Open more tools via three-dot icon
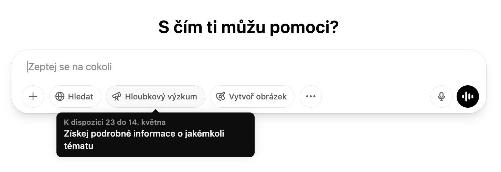 click(x=311, y=97)
